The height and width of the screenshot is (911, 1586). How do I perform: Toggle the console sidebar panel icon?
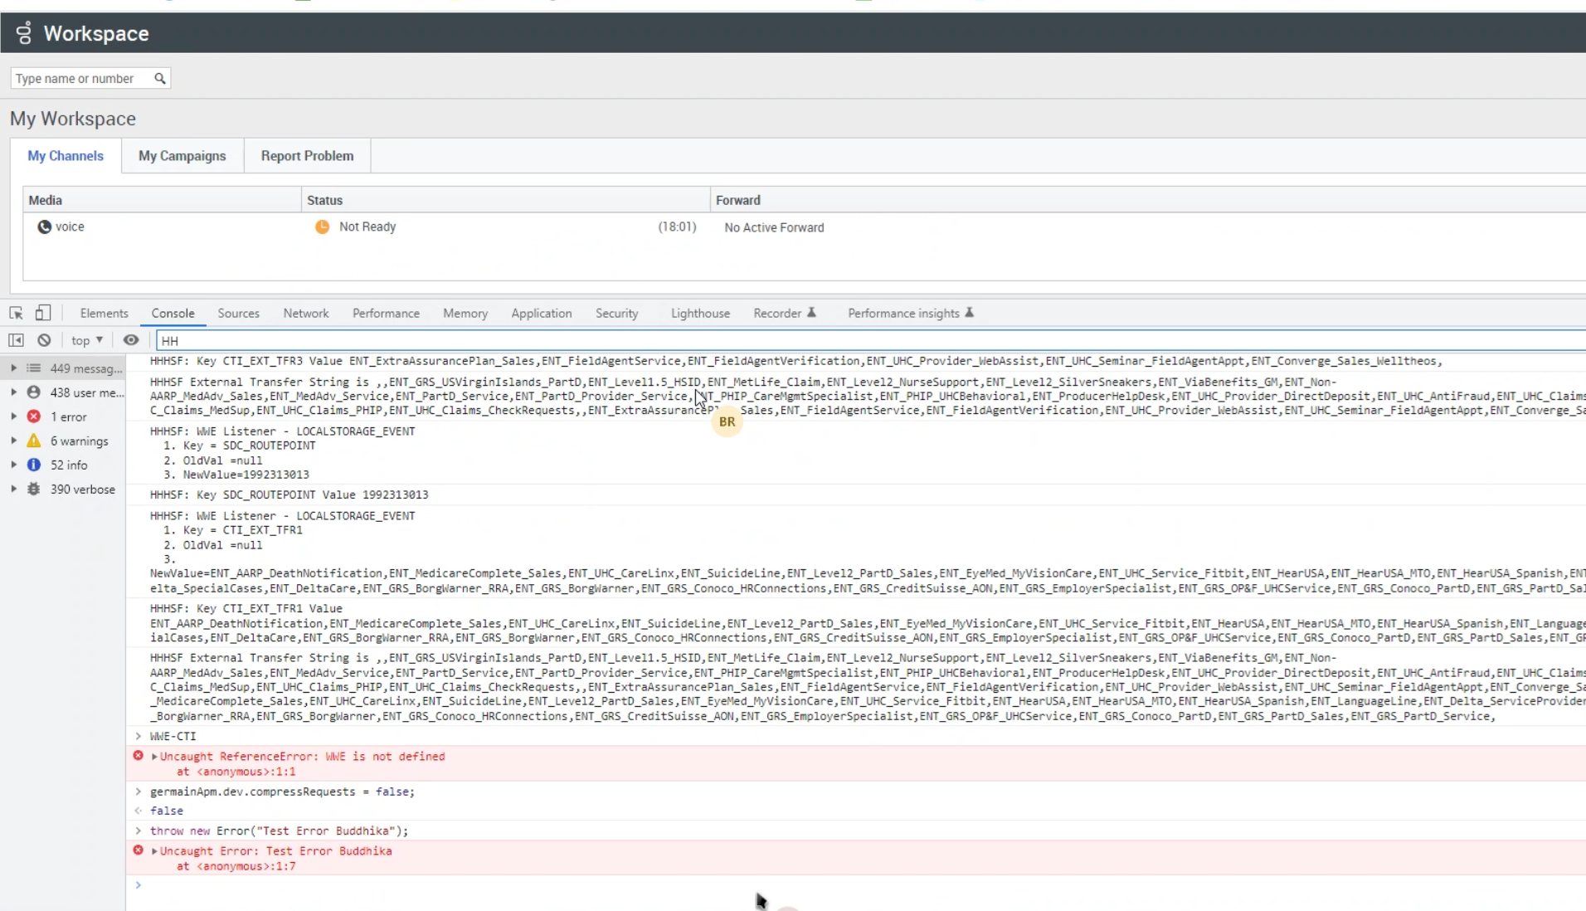(16, 340)
